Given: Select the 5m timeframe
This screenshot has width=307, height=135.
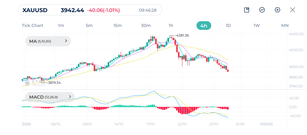Looking at the screenshot, I should (x=89, y=26).
